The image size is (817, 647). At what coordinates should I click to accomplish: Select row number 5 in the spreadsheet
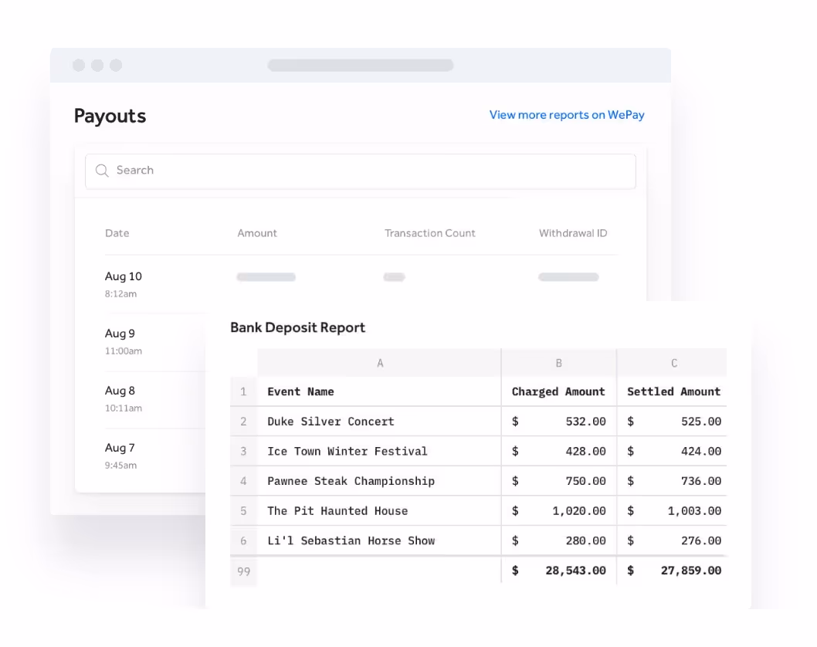pos(243,511)
